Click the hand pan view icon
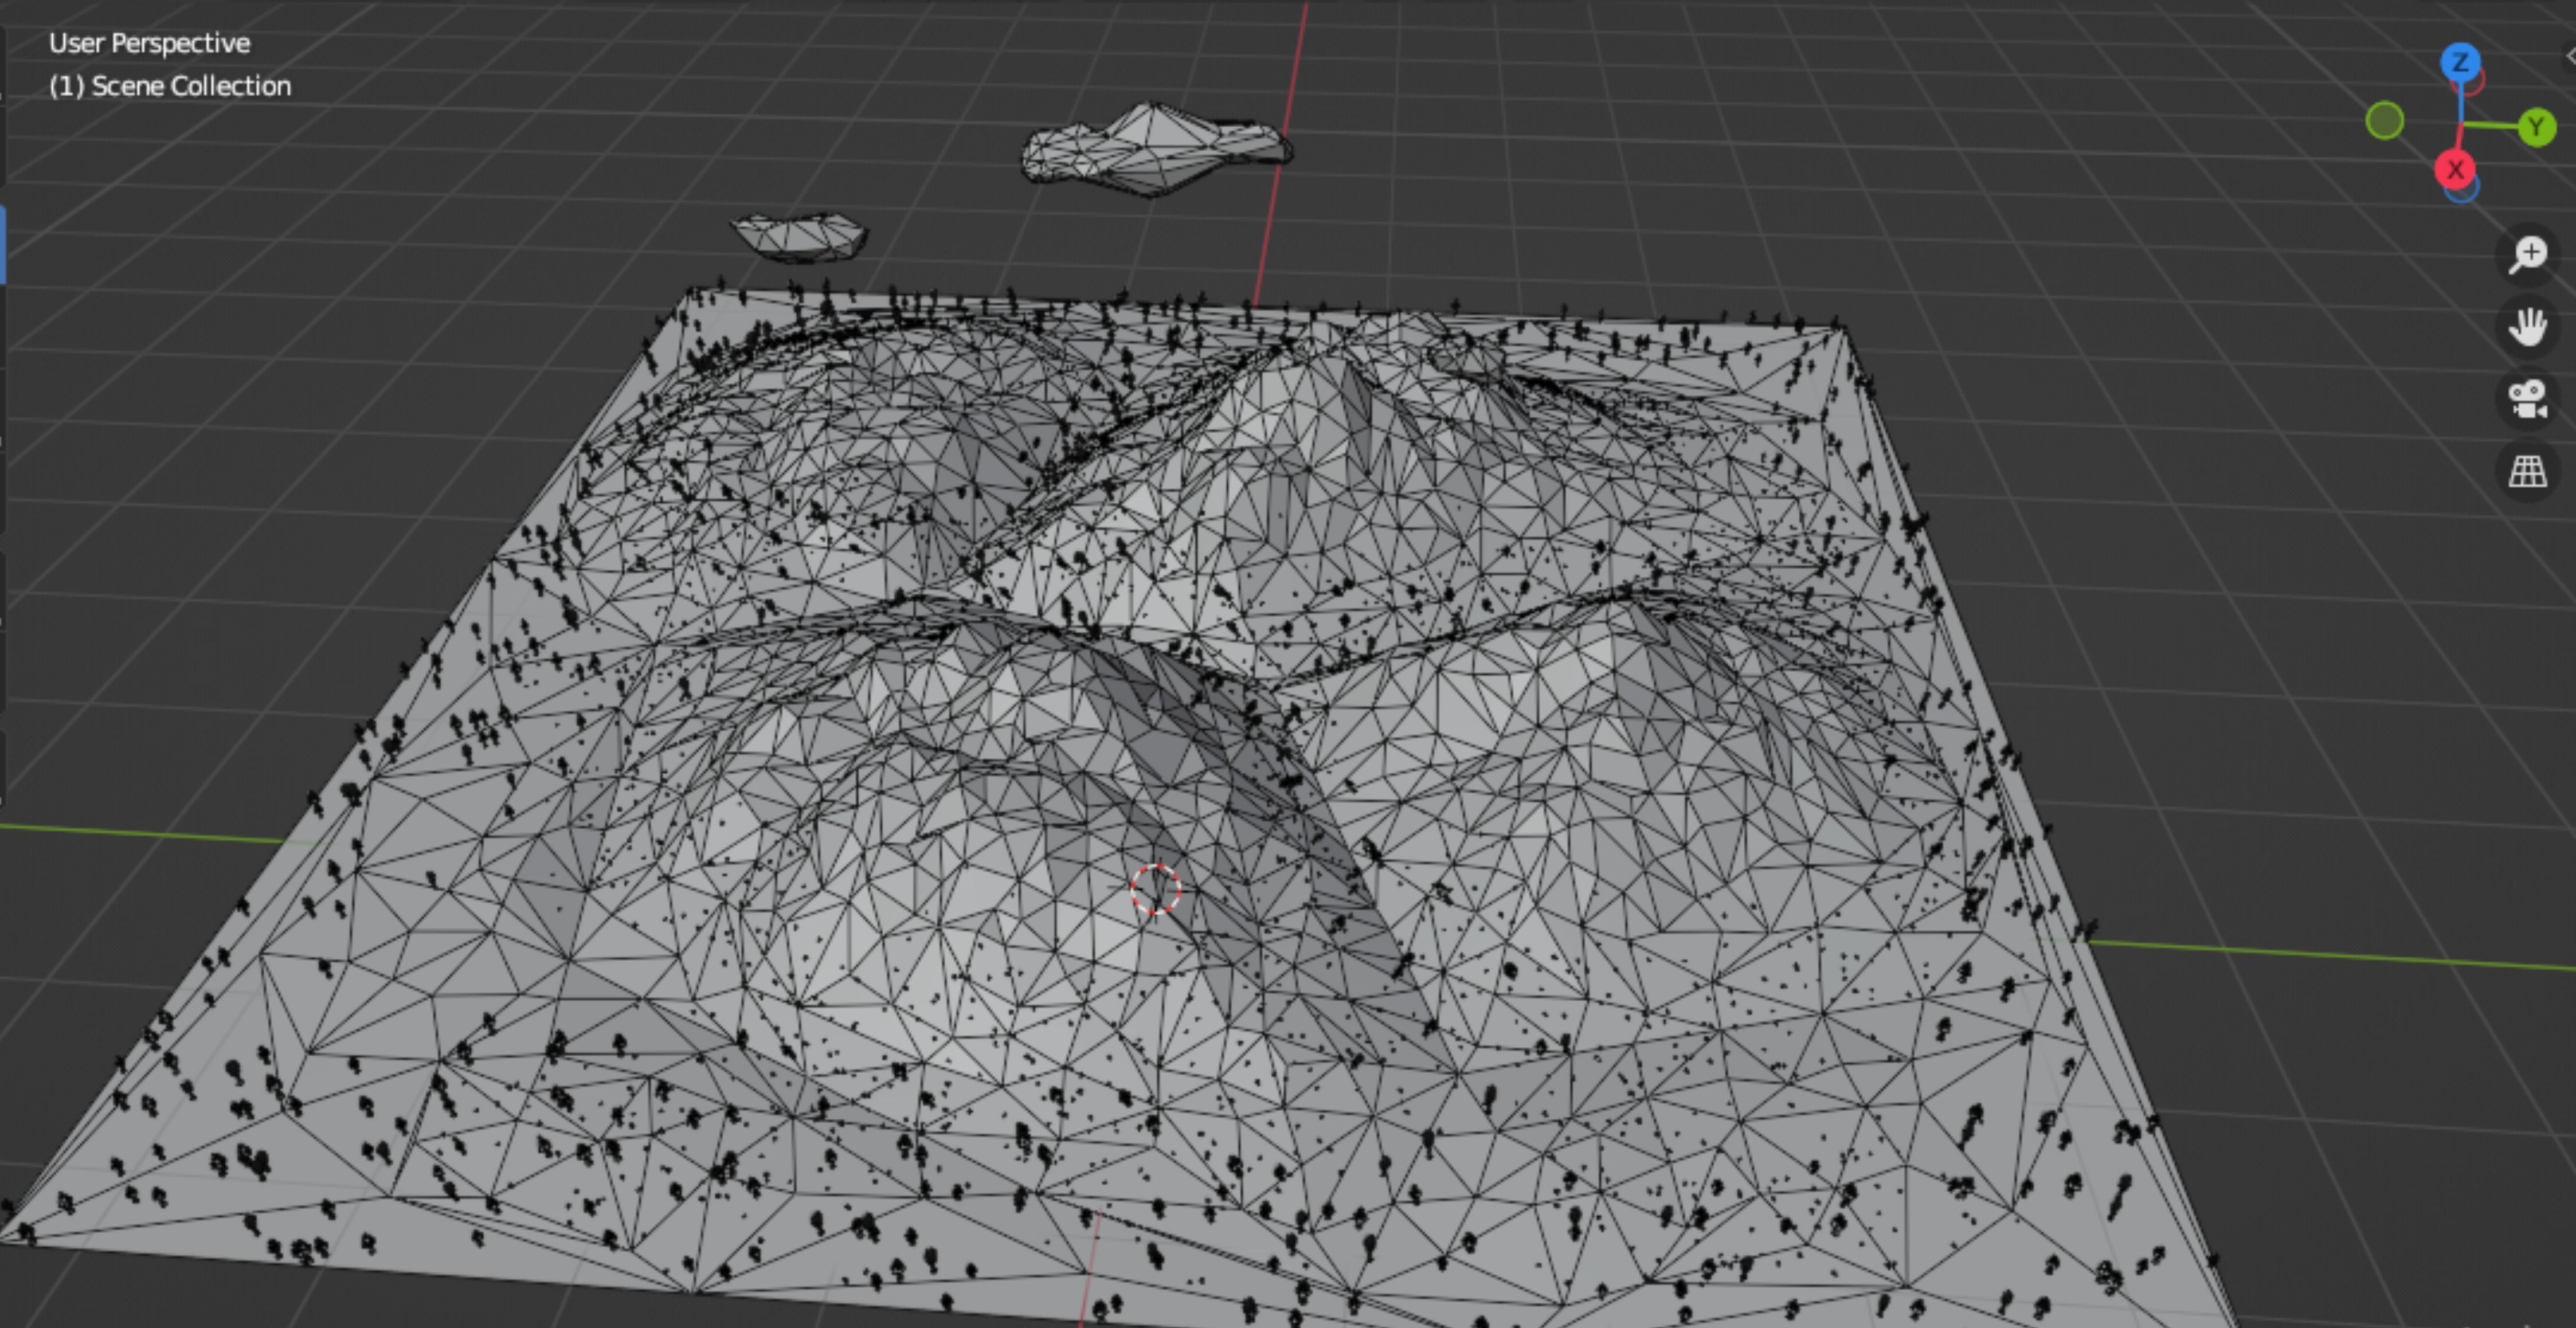This screenshot has width=2576, height=1328. 2527,327
